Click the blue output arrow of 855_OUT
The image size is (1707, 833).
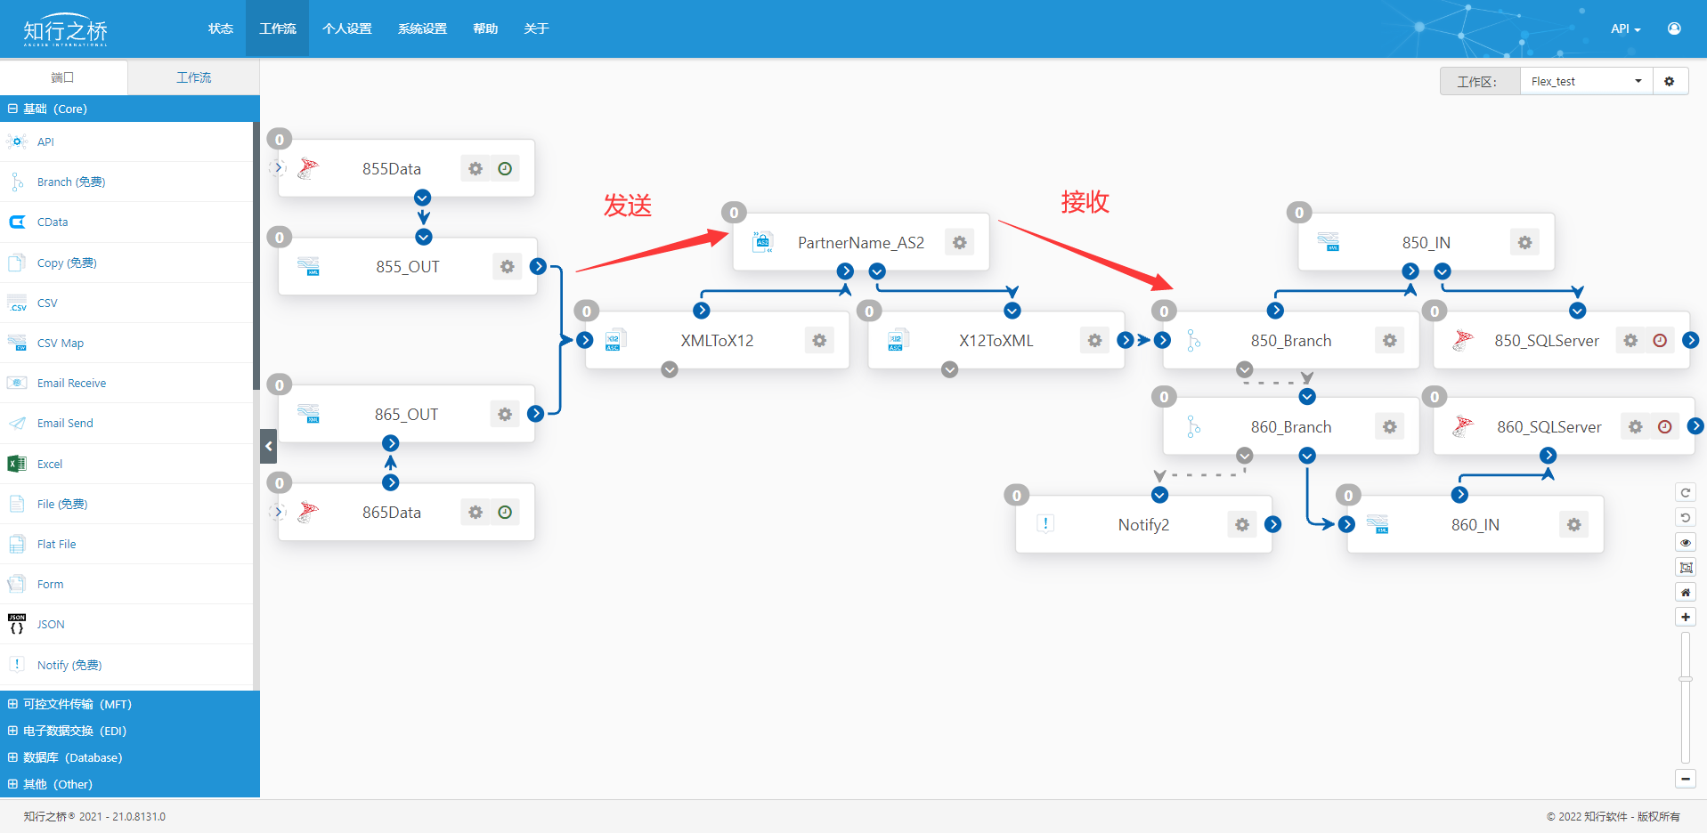(538, 266)
